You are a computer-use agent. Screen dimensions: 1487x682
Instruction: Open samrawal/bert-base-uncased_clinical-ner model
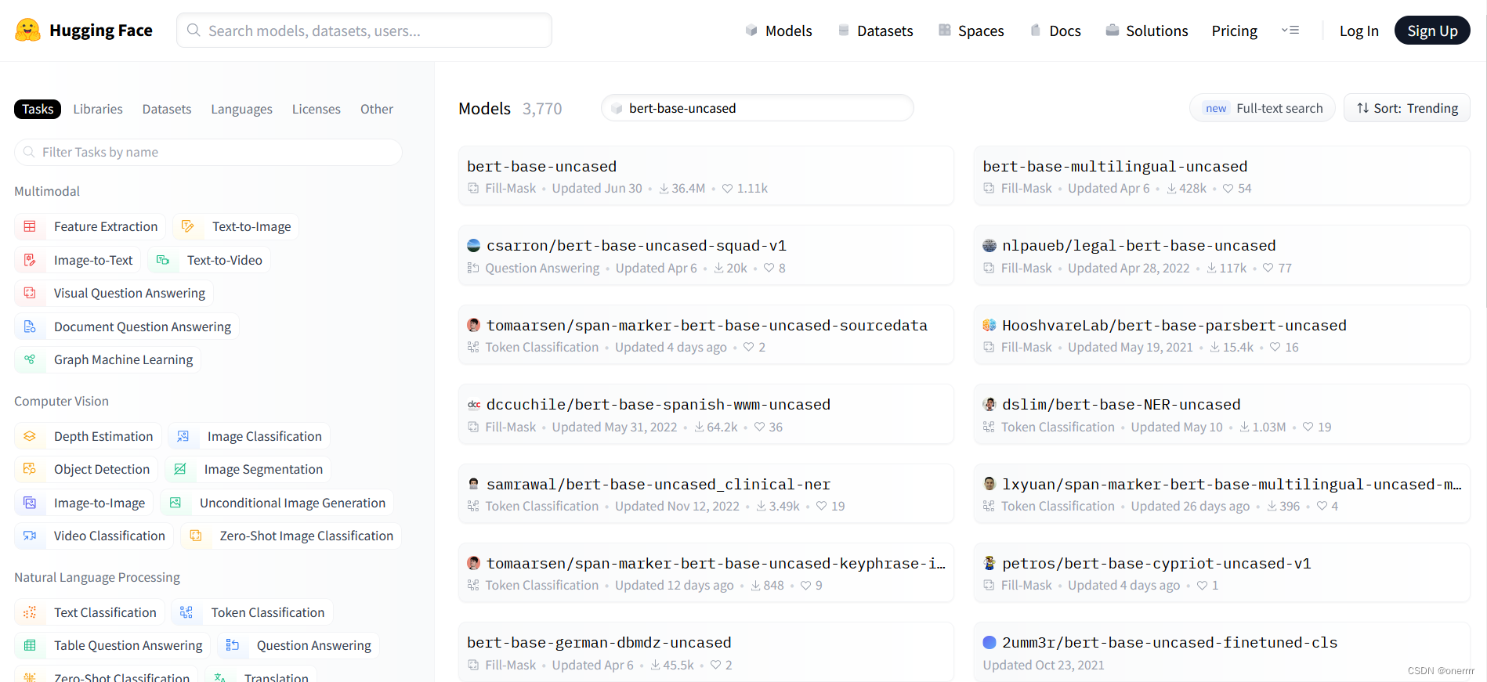pyautogui.click(x=706, y=494)
